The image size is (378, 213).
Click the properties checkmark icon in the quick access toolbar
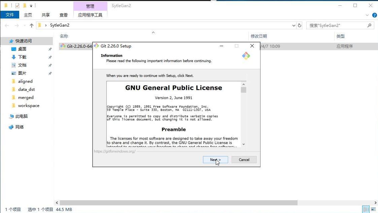pos(18,5)
